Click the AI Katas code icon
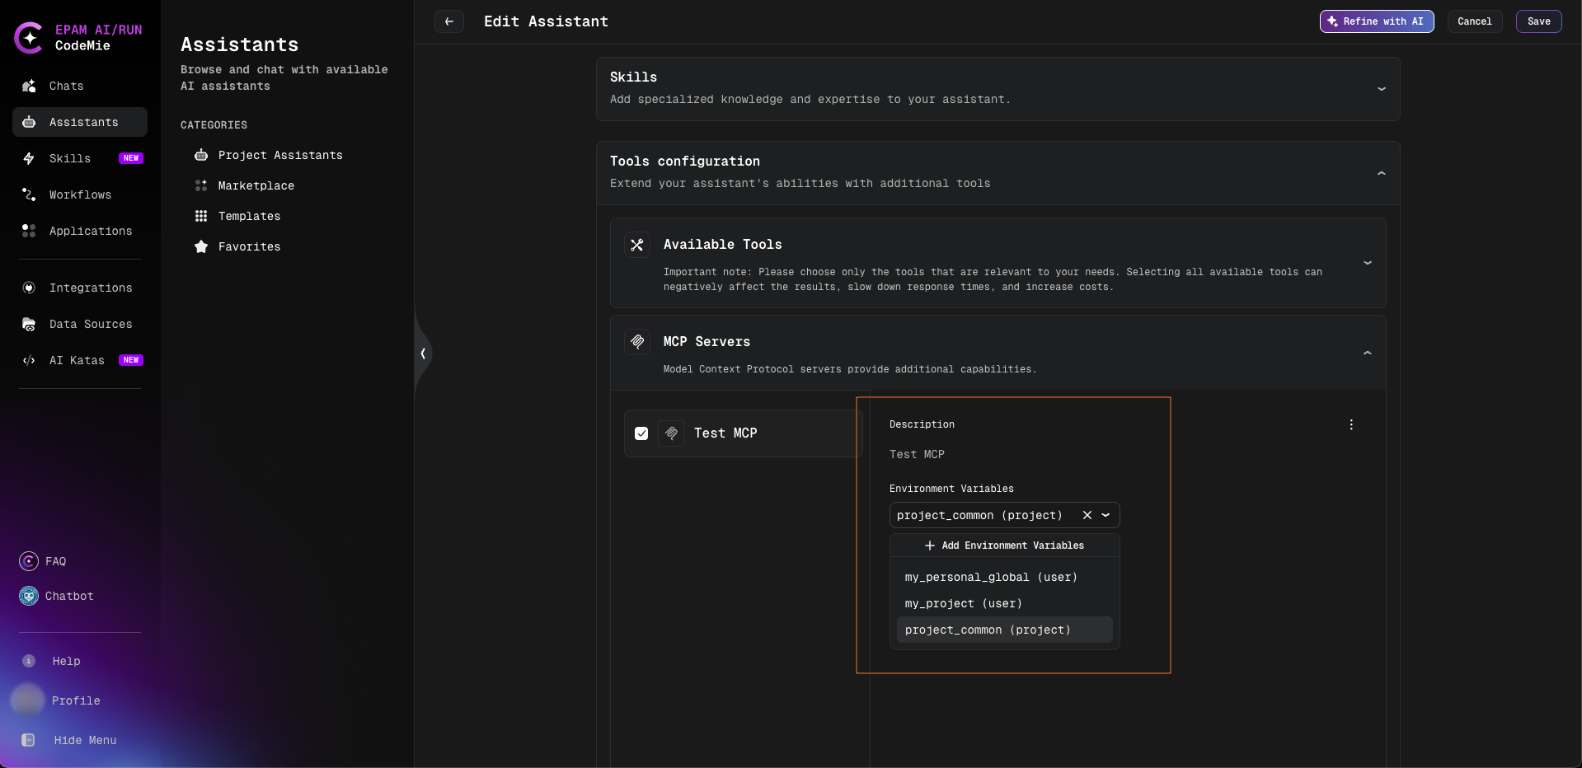This screenshot has width=1582, height=768. tap(29, 360)
